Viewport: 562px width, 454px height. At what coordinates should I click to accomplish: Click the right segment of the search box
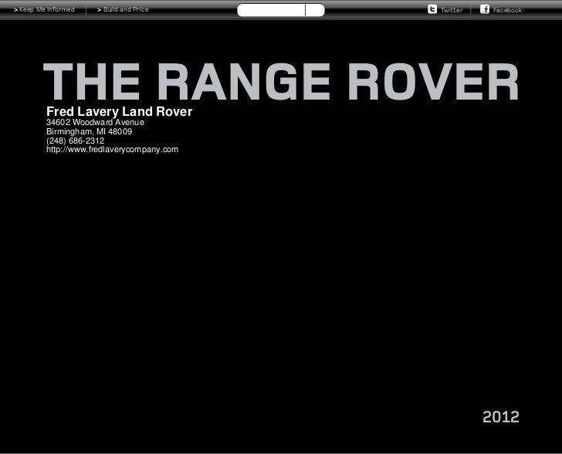315,10
